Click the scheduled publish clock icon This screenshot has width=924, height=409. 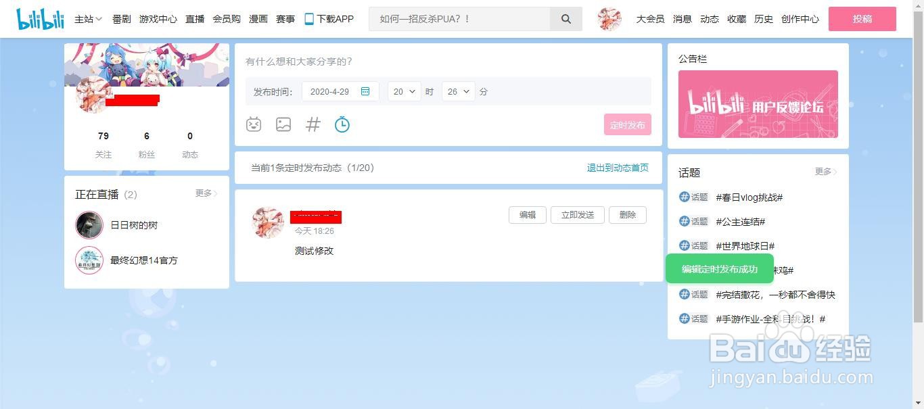click(x=342, y=124)
